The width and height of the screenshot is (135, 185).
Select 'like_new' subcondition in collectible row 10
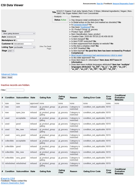[23, 154]
